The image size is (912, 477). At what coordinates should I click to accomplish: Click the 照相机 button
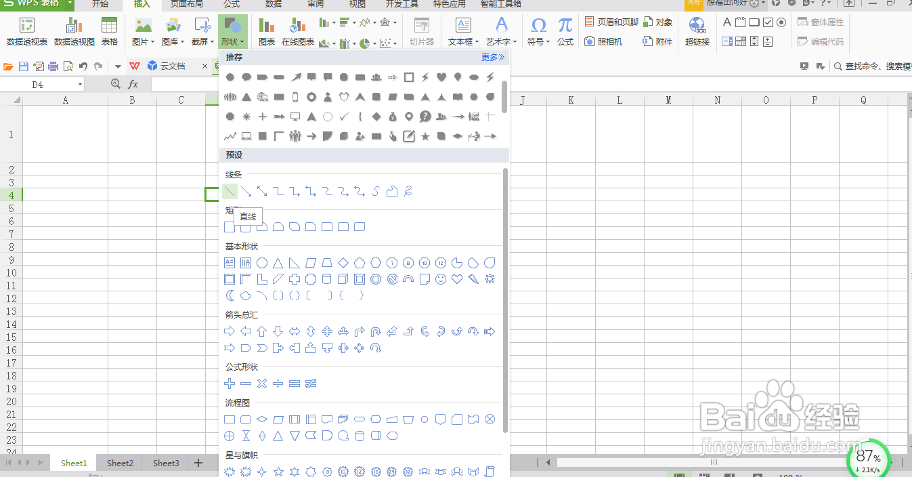(x=603, y=41)
